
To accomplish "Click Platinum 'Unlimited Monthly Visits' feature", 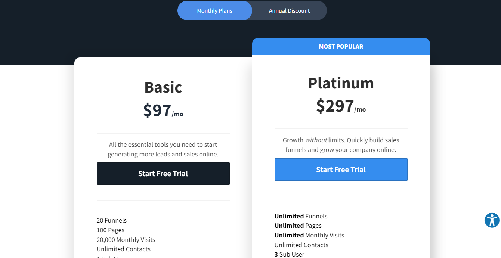I will (309, 235).
